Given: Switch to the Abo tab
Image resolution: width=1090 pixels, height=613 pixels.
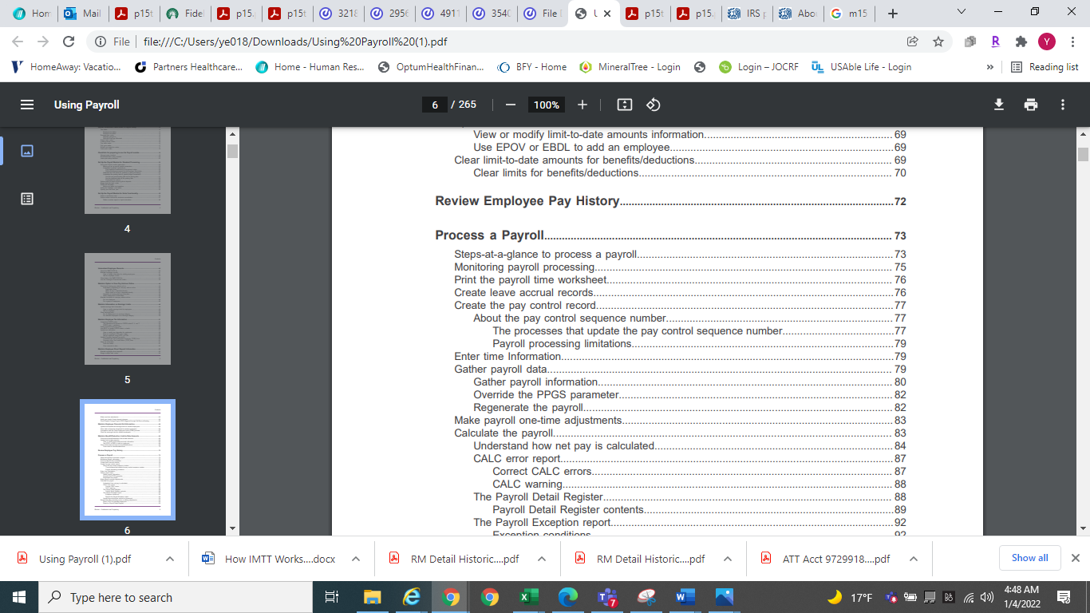Looking at the screenshot, I should (x=797, y=14).
